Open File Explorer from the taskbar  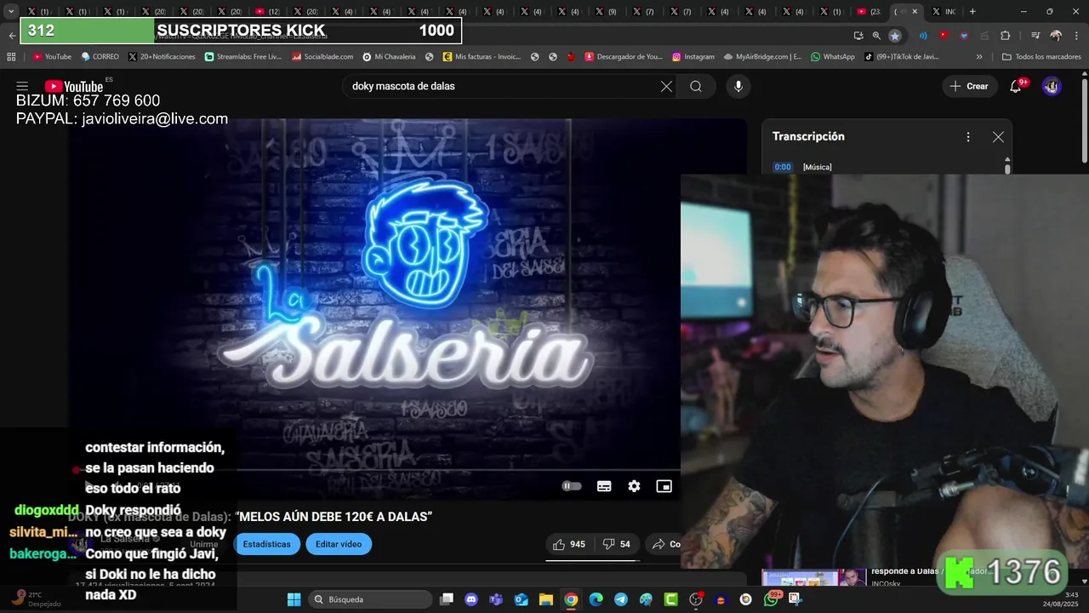pyautogui.click(x=545, y=599)
